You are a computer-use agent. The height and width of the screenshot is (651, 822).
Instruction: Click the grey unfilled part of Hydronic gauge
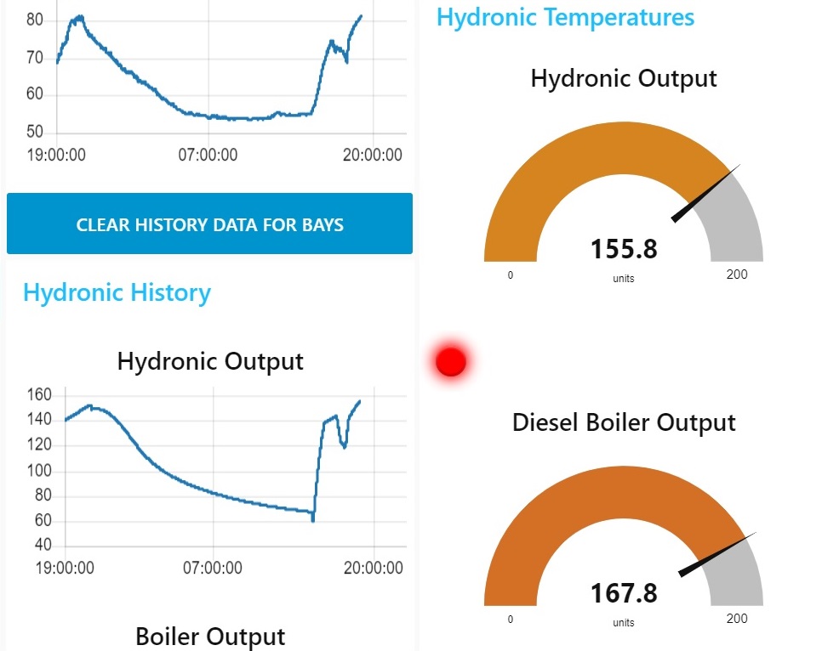[x=734, y=220]
